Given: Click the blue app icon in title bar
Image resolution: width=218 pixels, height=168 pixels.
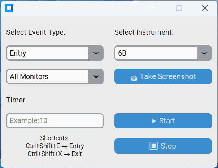Looking at the screenshot, I should pos(9,8).
